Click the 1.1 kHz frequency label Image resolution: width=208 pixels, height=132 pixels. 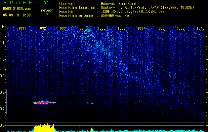(3, 43)
